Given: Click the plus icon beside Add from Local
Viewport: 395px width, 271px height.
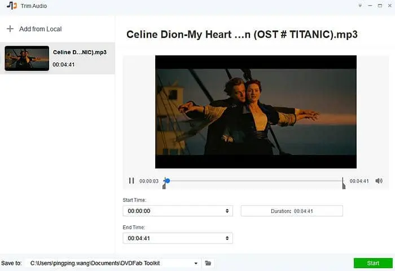Looking at the screenshot, I should pyautogui.click(x=10, y=29).
